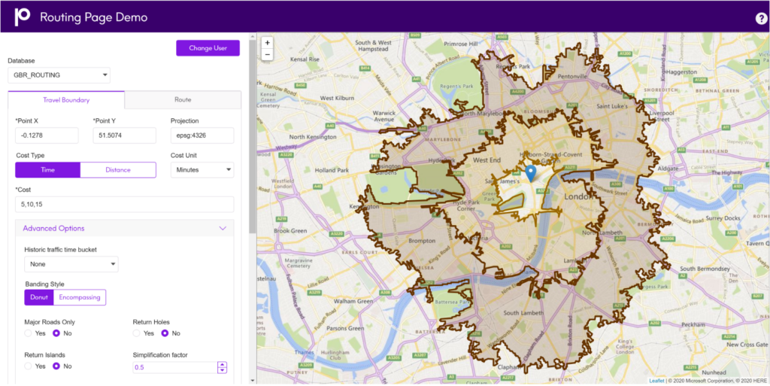Open the Cost Unit Minutes dropdown
The height and width of the screenshot is (386, 770).
click(202, 170)
